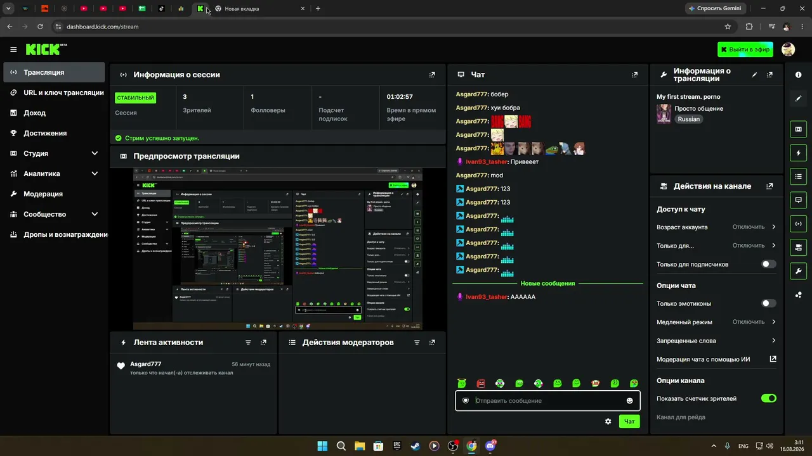
Task: Open slow mode setting chevron
Action: pos(773,322)
